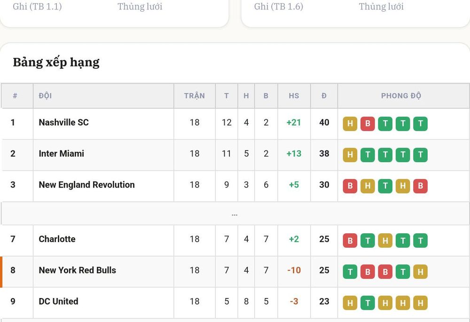470x322 pixels.
Task: Sort table by the Đ points header
Action: pyautogui.click(x=324, y=95)
